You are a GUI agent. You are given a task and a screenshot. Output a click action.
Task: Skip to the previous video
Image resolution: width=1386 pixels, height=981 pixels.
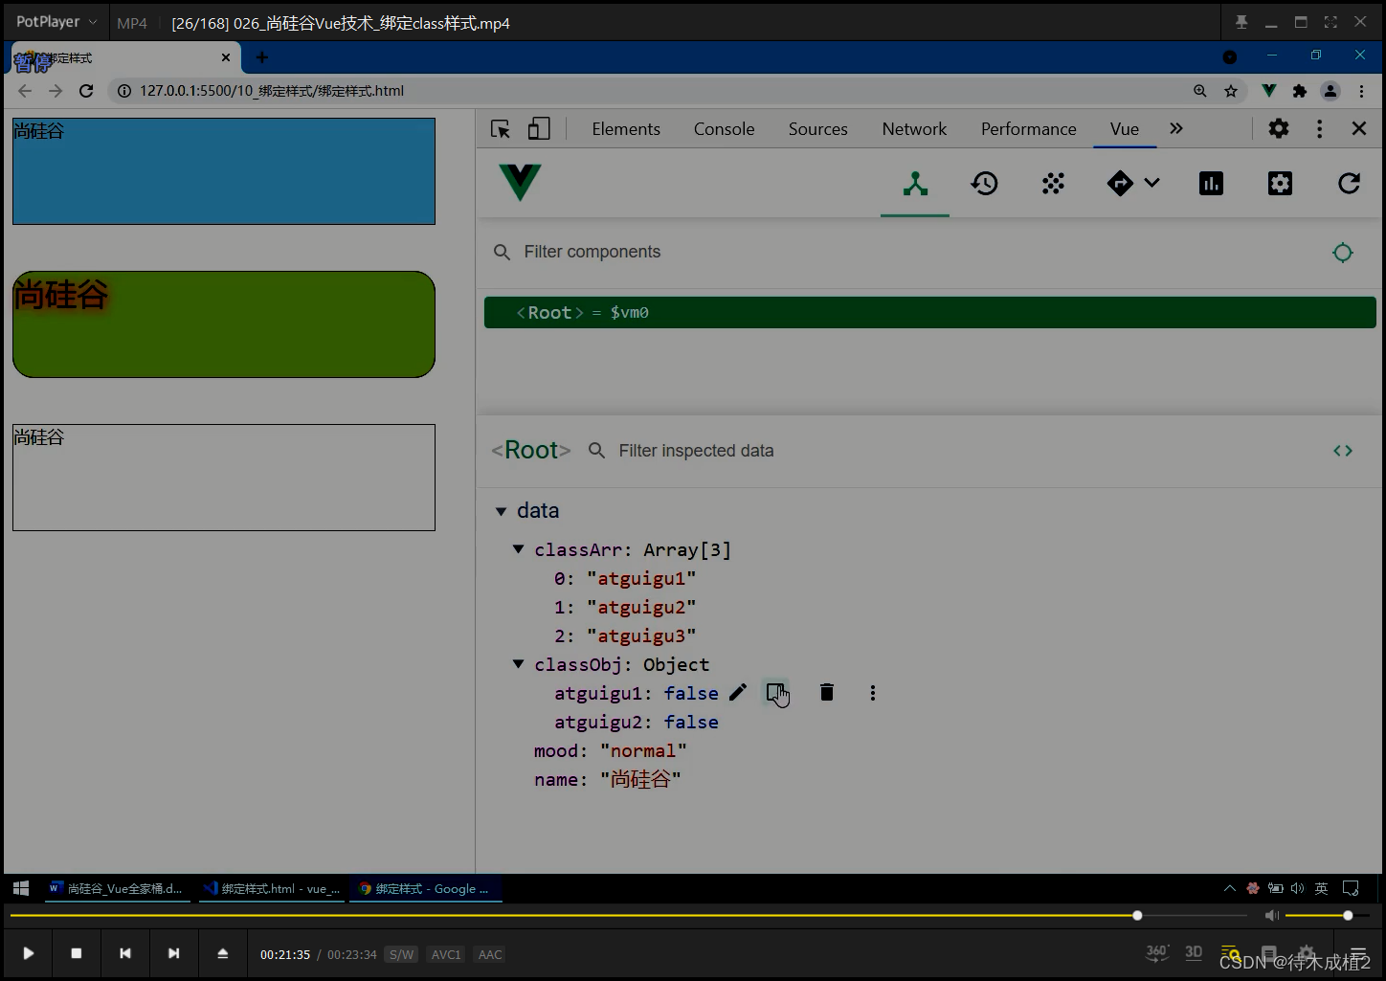point(125,953)
